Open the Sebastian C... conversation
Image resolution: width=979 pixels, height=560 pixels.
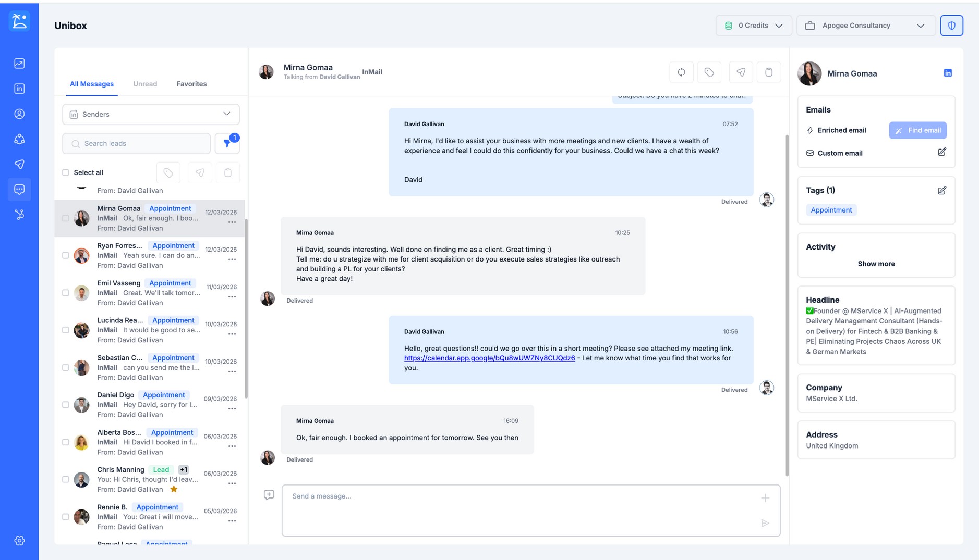[x=150, y=368]
